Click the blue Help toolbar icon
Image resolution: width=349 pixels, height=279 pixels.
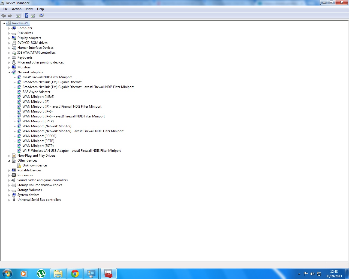click(x=27, y=16)
